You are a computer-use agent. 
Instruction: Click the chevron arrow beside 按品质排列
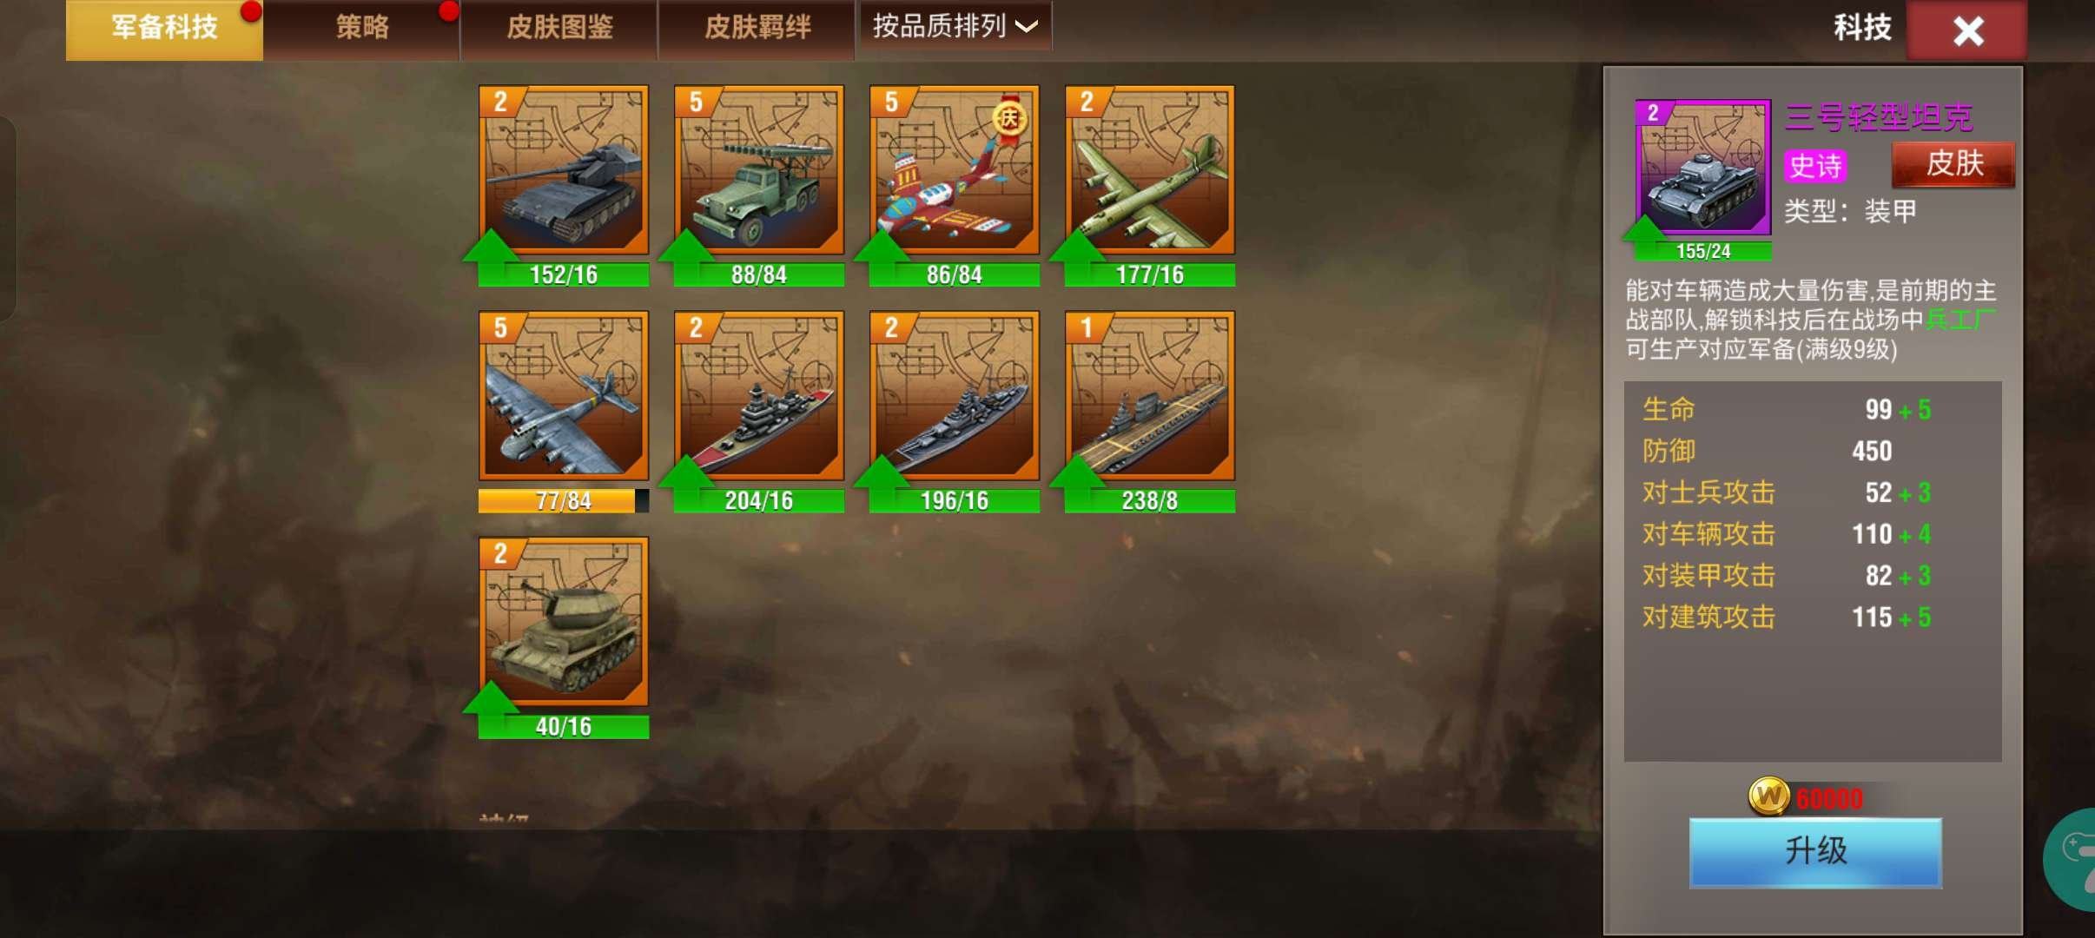[x=1027, y=27]
